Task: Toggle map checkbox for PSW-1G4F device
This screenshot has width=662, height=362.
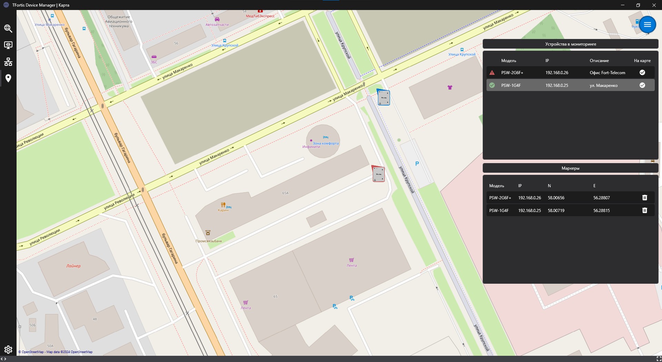Action: (642, 85)
